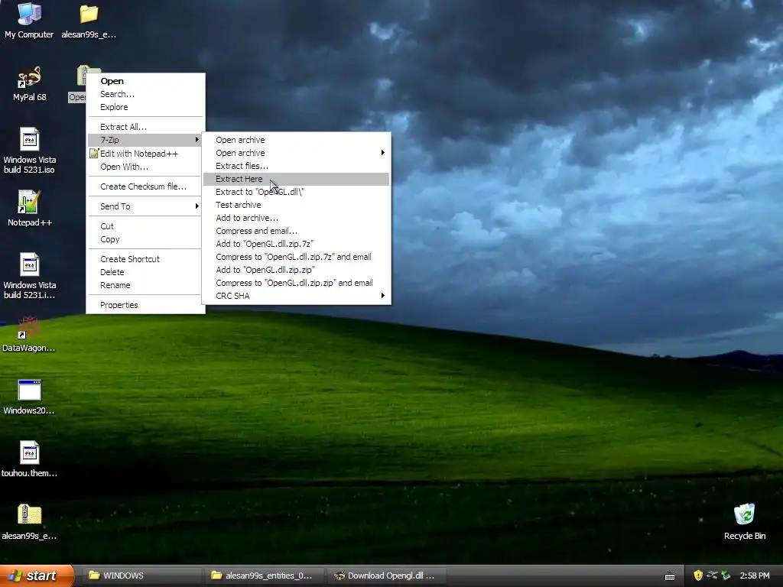The image size is (783, 587).
Task: Choose Extract files... in 7-Zip submenu
Action: (296, 166)
